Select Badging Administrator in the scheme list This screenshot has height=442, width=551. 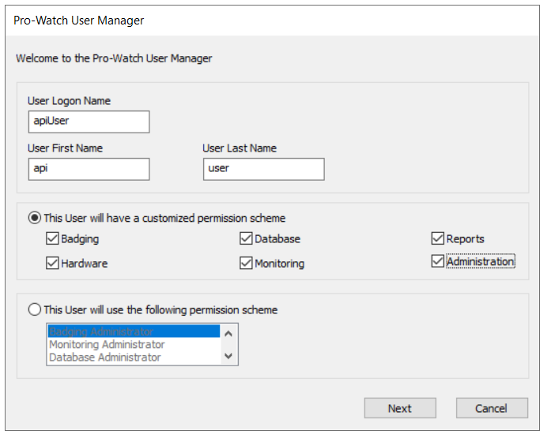(x=134, y=331)
